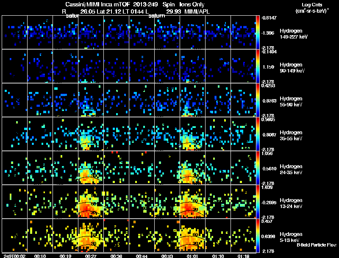Click the color bar of 13-24 keV row
339x258 pixels.
coord(258,202)
